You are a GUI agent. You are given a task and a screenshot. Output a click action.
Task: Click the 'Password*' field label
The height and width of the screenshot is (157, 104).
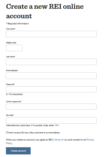[10, 84]
